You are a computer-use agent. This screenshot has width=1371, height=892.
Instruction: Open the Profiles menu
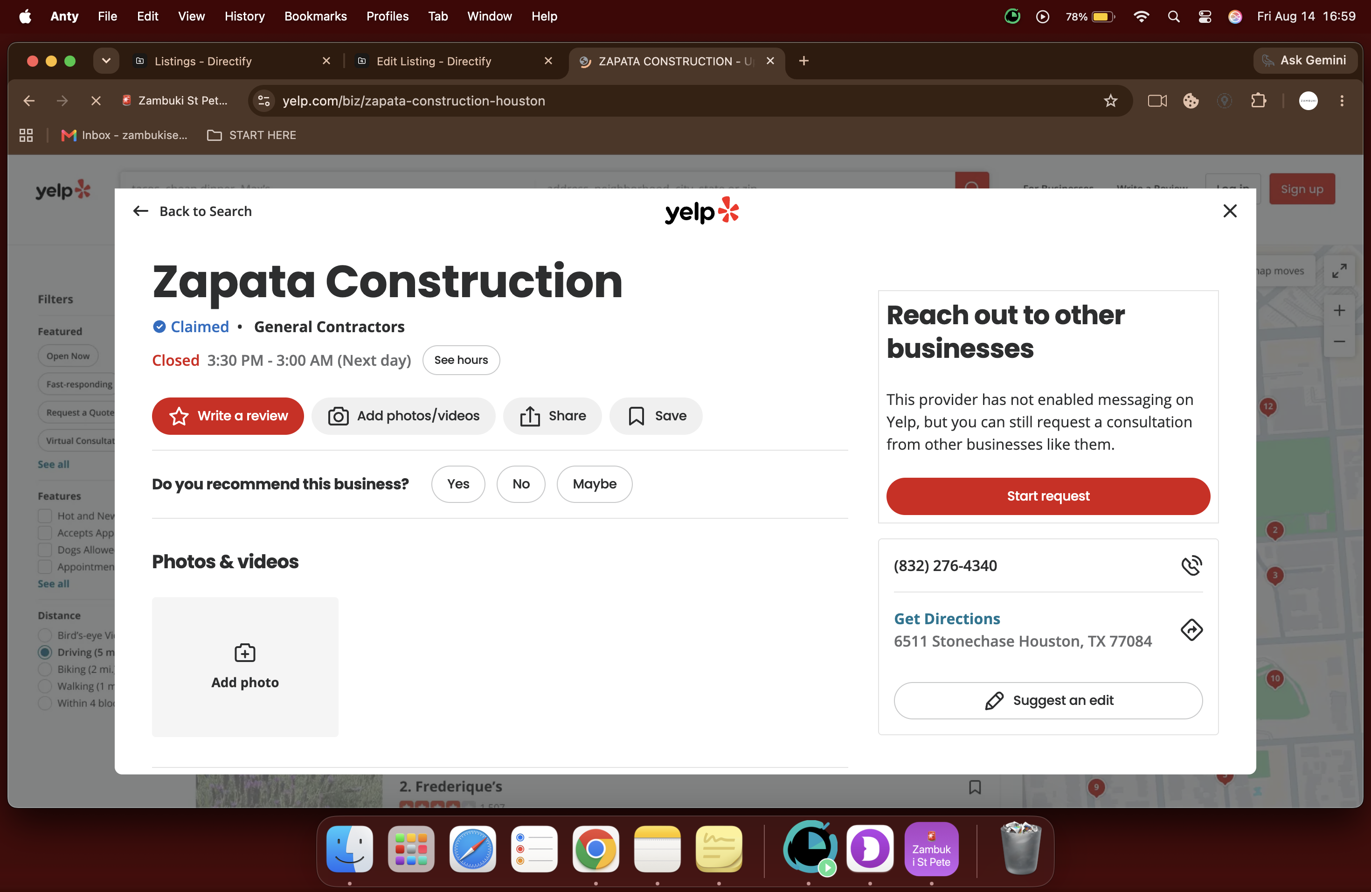pyautogui.click(x=387, y=16)
